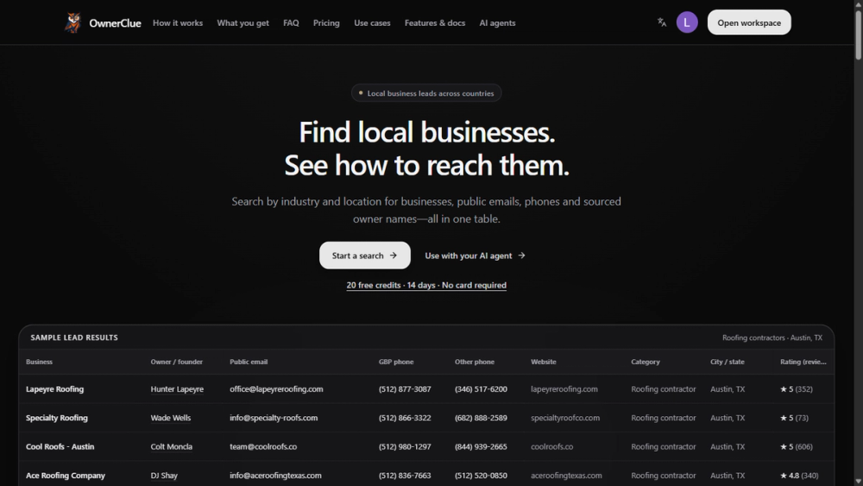This screenshot has height=486, width=863.
Task: Click the Public email column header
Action: tap(249, 362)
